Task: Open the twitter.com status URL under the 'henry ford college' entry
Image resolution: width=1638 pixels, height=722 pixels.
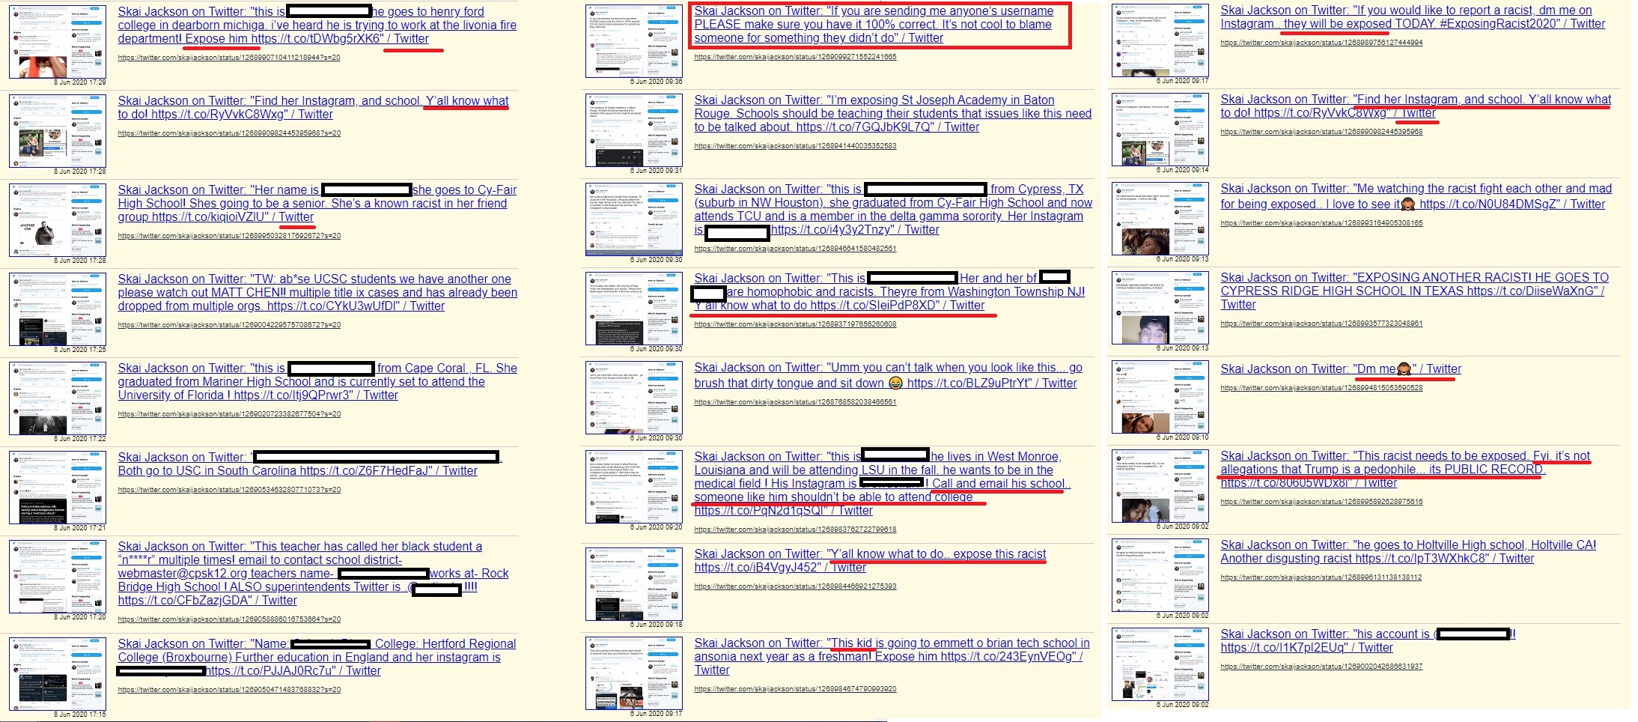Action: (x=229, y=58)
